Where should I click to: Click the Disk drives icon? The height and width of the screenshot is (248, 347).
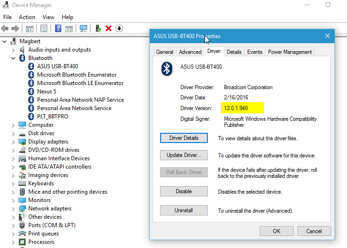(22, 134)
